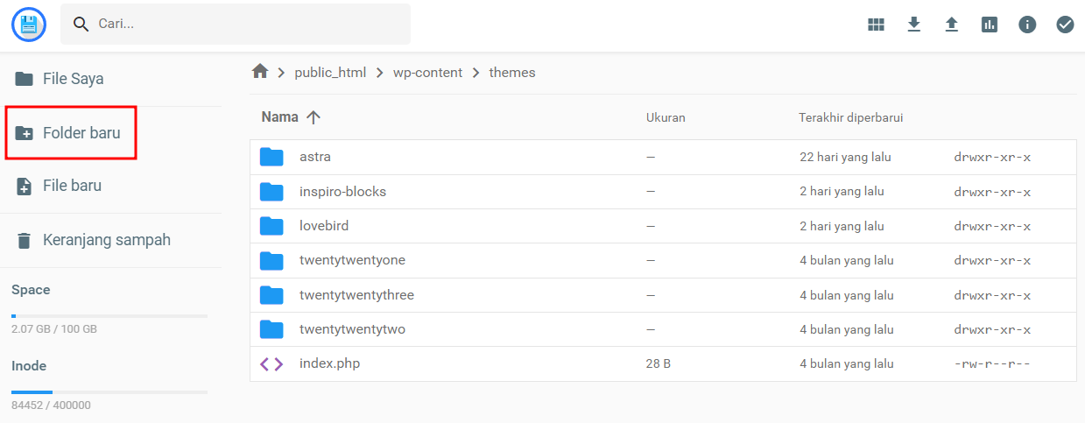This screenshot has height=423, width=1085.
Task: Sort by Nama column arrow
Action: 314,117
